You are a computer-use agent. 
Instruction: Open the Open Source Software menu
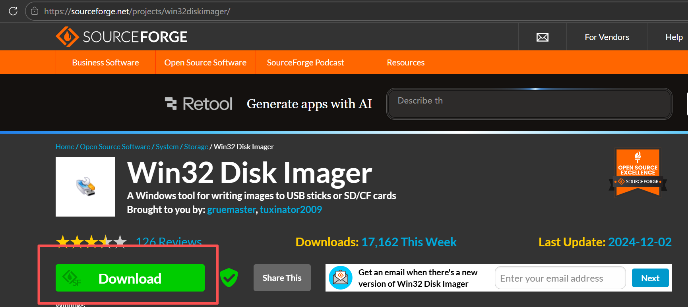coord(205,63)
